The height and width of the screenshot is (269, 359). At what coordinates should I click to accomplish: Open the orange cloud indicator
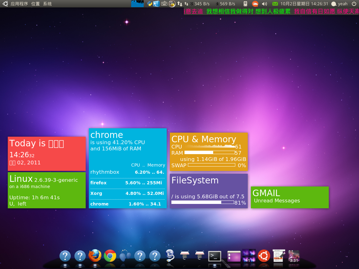(255, 4)
